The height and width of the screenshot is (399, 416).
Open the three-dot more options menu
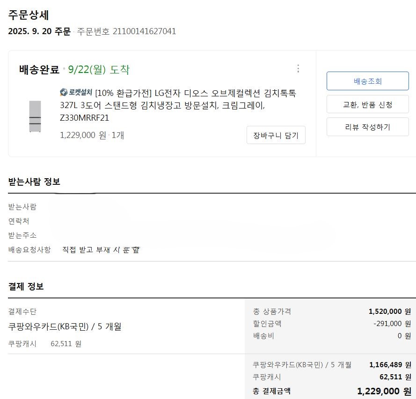coord(298,69)
